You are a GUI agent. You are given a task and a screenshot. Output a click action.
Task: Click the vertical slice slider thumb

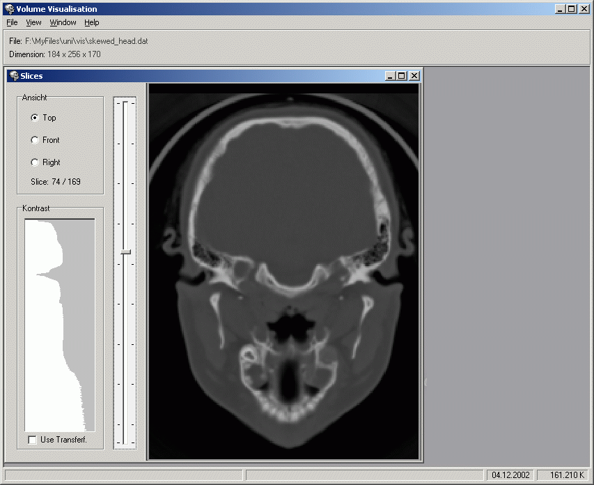[125, 252]
